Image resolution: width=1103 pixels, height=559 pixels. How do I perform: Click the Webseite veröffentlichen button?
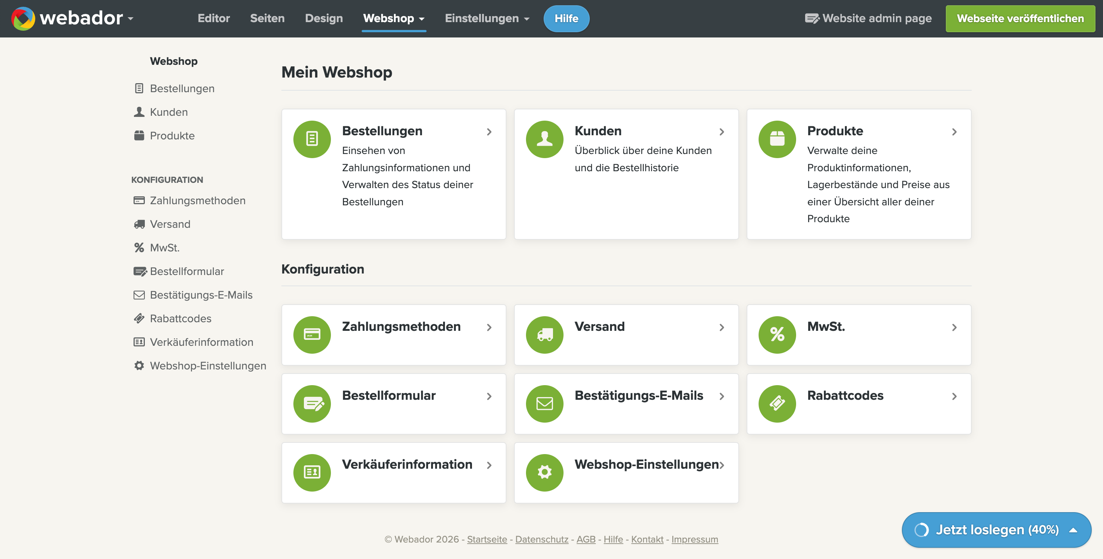pos(1020,18)
